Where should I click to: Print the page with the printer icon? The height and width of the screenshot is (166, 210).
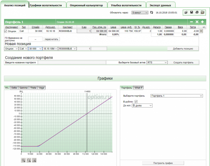point(197,12)
